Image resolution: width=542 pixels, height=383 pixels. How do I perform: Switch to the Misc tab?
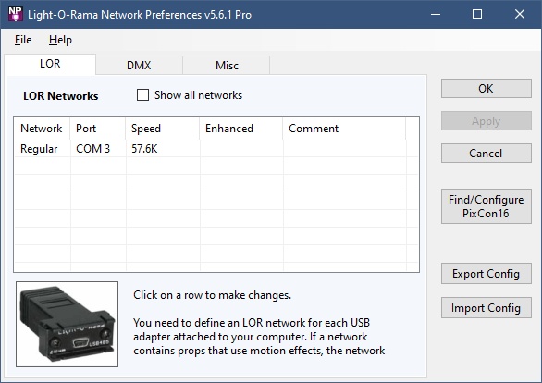(227, 66)
